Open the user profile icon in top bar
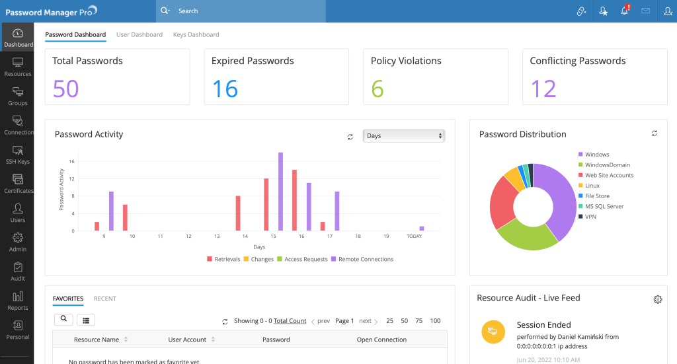677x364 pixels. [x=668, y=11]
